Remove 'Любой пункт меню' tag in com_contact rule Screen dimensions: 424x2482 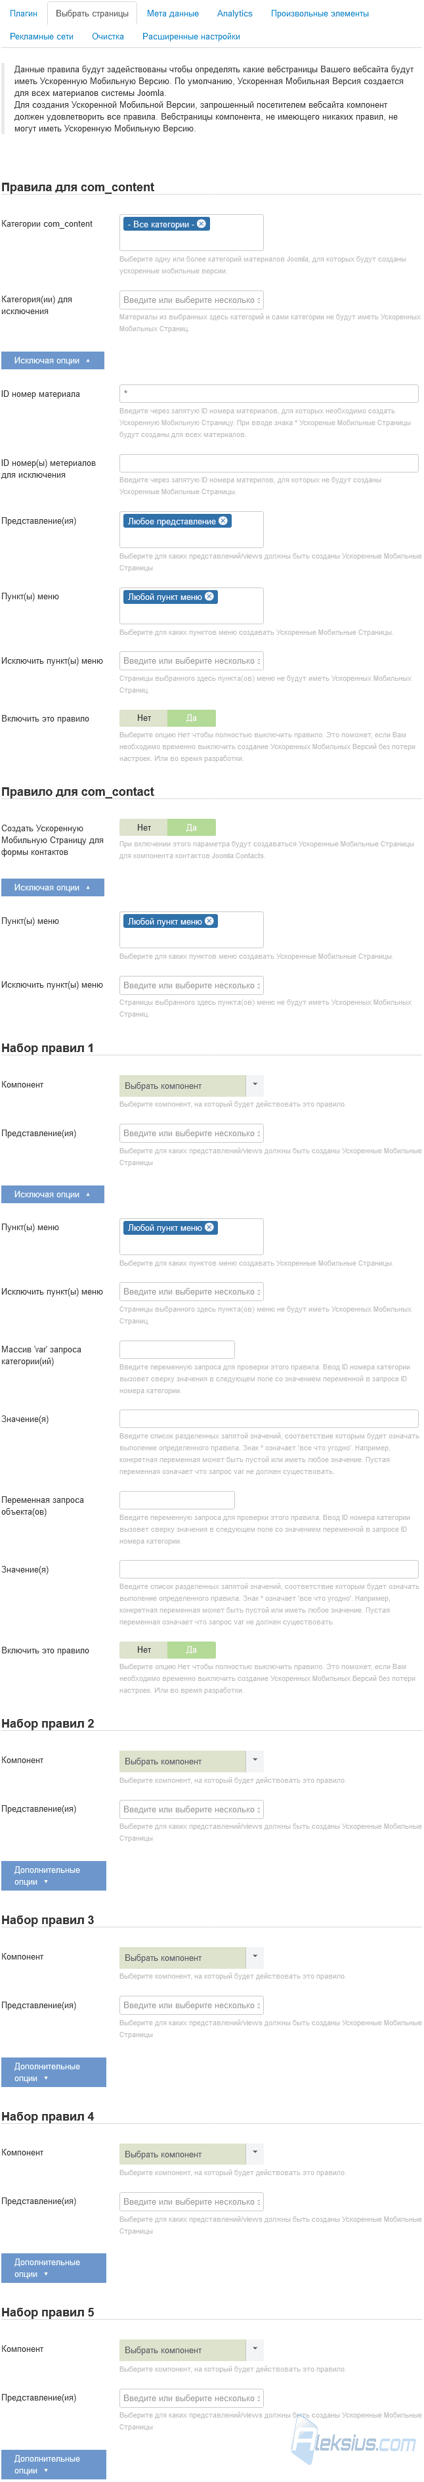click(x=209, y=921)
